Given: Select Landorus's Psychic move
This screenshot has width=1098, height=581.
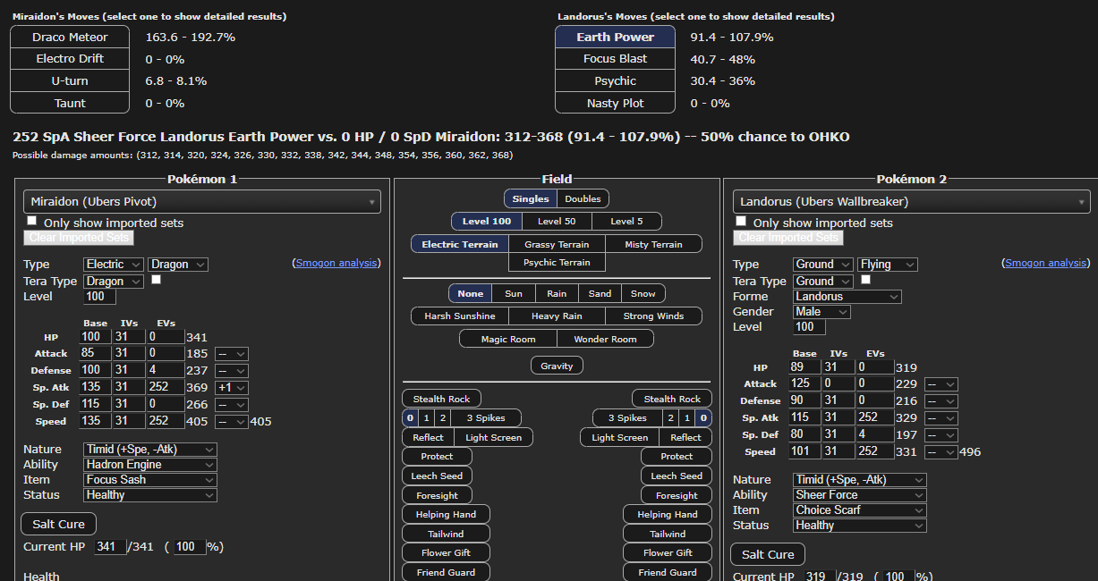Looking at the screenshot, I should point(615,80).
